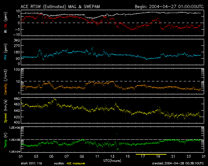Click the 1.0E+06 tick on the Temp axis
Viewport: 208px width, 166px height.
point(15,128)
